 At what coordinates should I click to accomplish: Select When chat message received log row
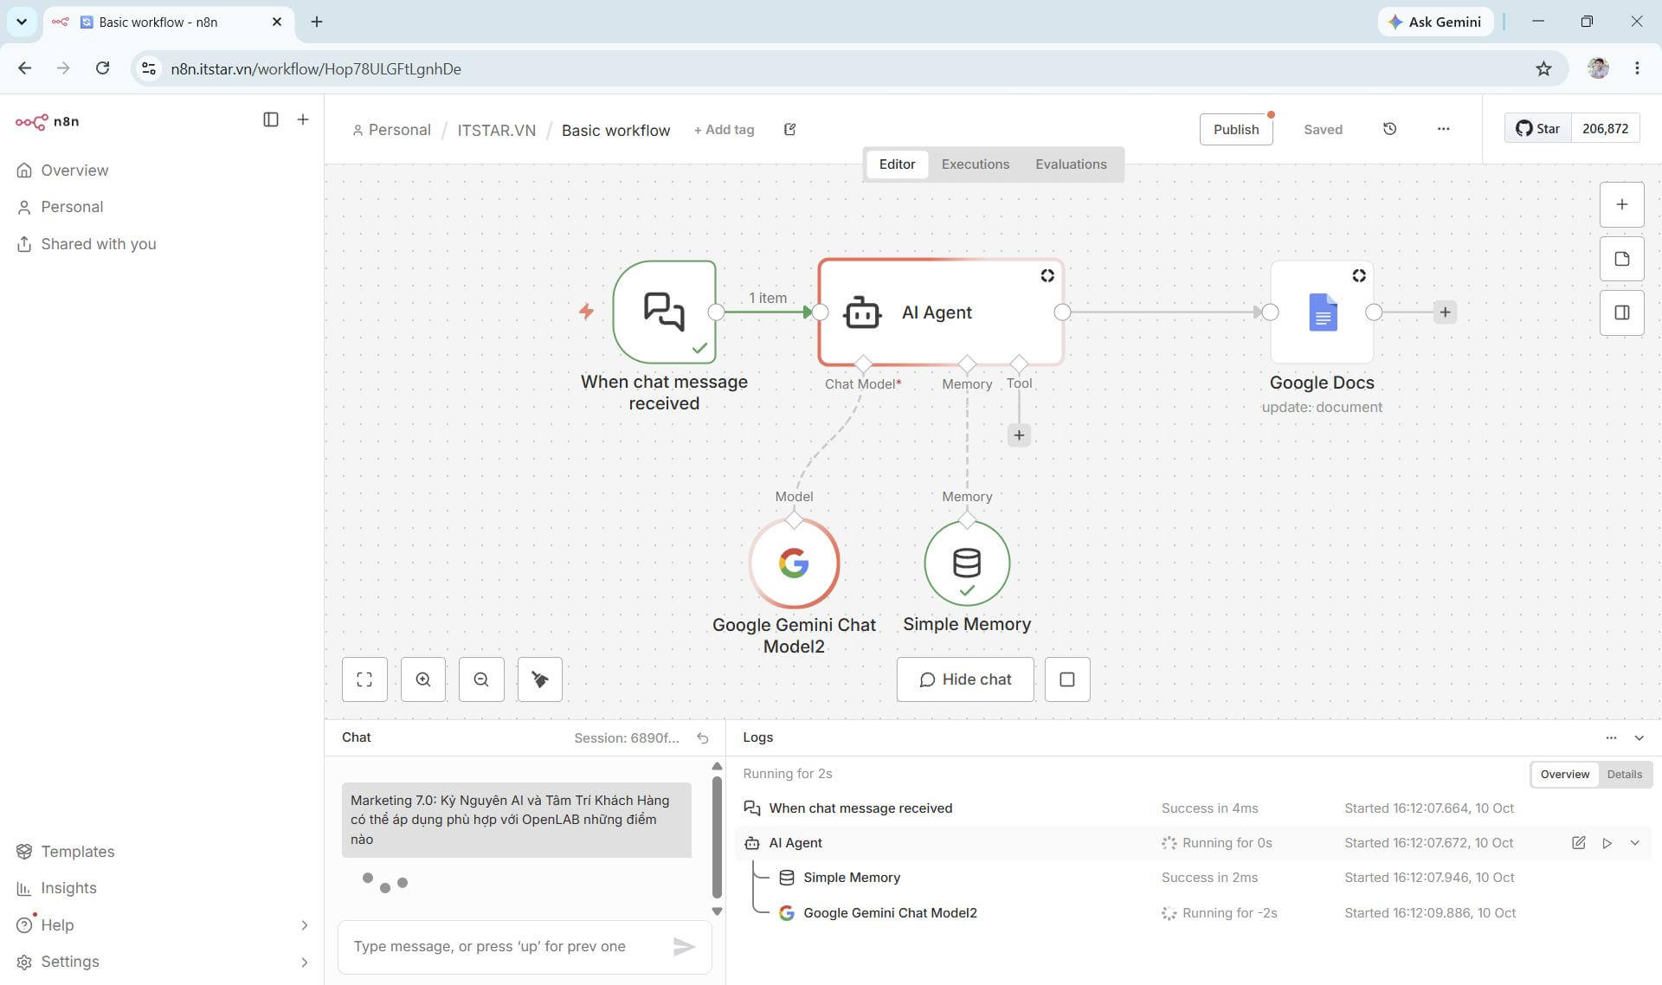coord(1193,808)
